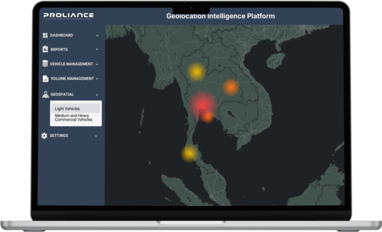Image resolution: width=382 pixels, height=232 pixels.
Task: Click the Vehicle Management database icon
Action: pos(45,63)
